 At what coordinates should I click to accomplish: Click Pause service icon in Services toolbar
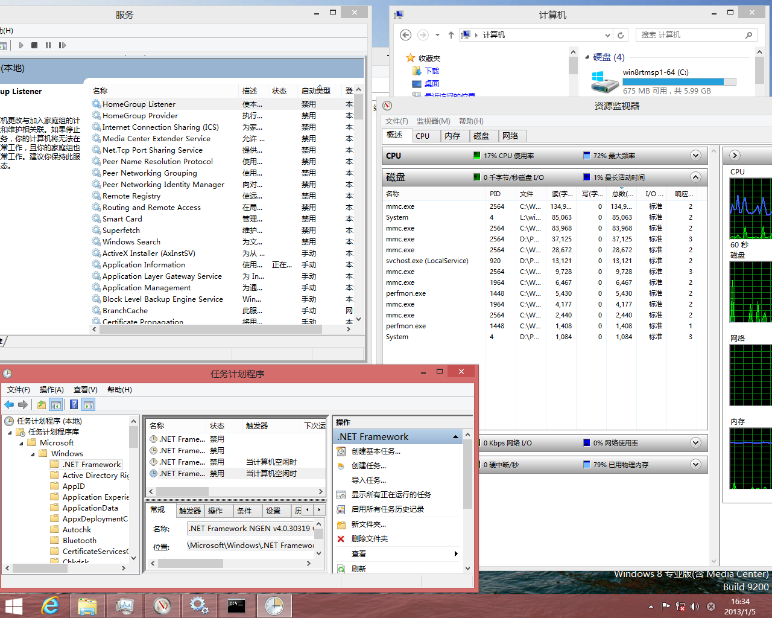click(48, 45)
